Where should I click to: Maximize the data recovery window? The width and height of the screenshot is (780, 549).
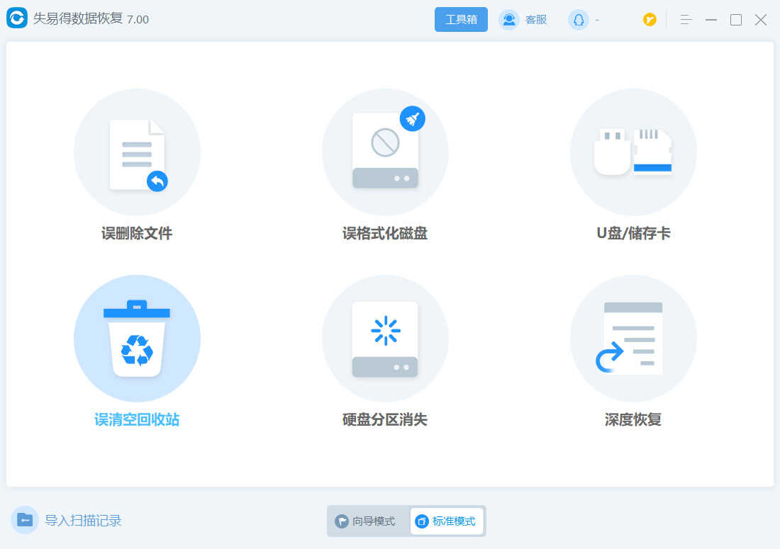coord(736,20)
